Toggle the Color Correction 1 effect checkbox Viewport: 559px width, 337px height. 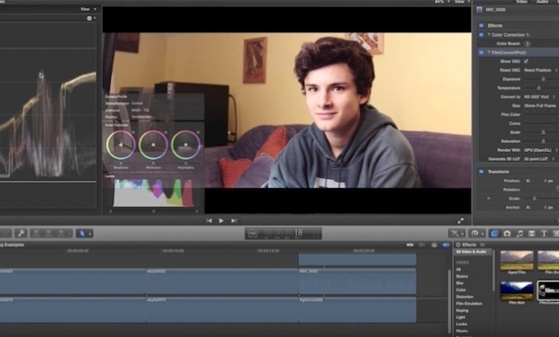[x=481, y=34]
